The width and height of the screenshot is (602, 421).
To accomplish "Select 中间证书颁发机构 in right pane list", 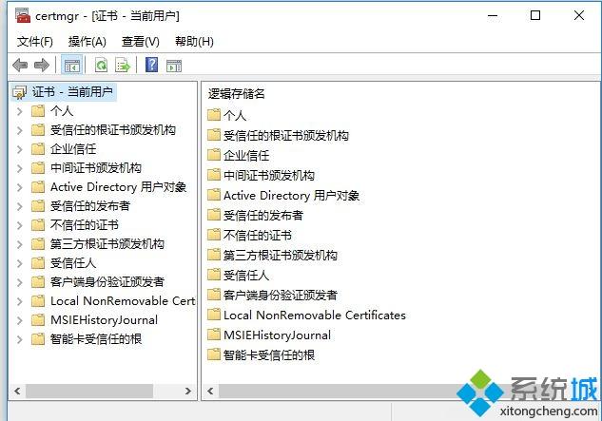I will (x=269, y=176).
